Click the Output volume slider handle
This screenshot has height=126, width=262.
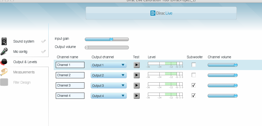tap(86, 47)
